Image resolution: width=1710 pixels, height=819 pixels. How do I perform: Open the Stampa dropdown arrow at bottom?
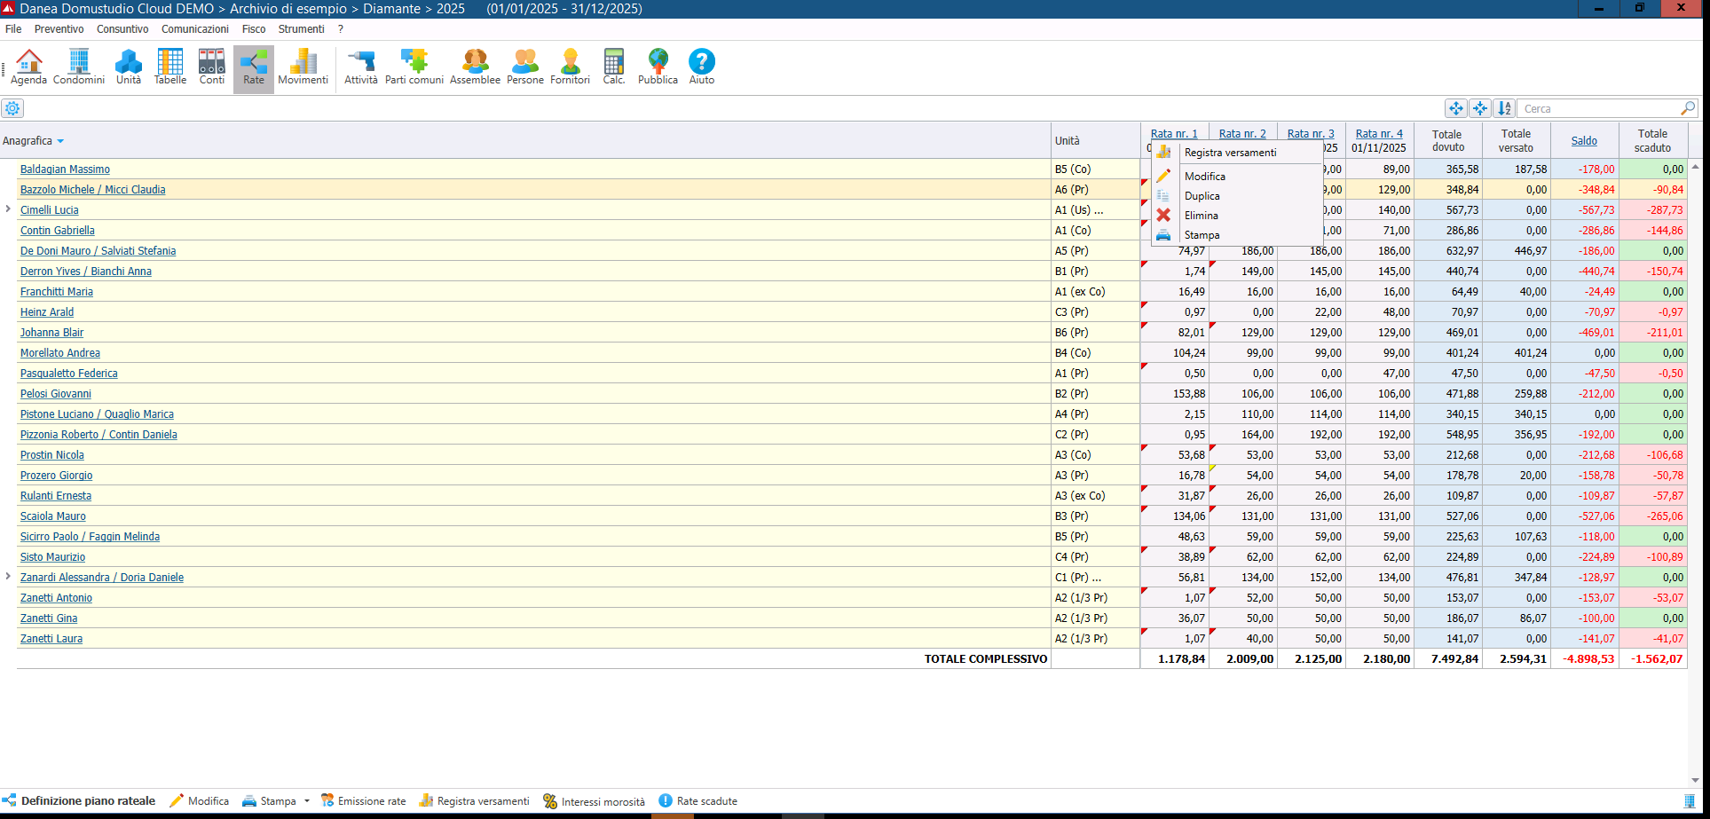click(x=307, y=800)
